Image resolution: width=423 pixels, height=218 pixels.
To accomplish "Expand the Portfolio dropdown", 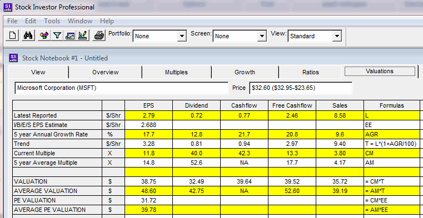I will pos(182,36).
